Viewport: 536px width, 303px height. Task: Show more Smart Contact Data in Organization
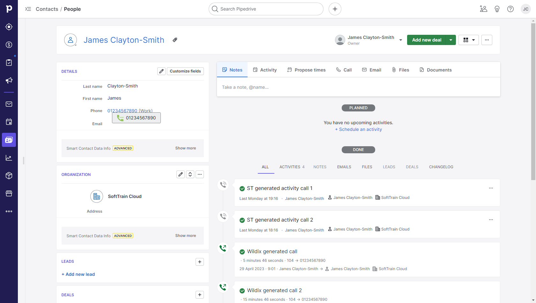[186, 236]
